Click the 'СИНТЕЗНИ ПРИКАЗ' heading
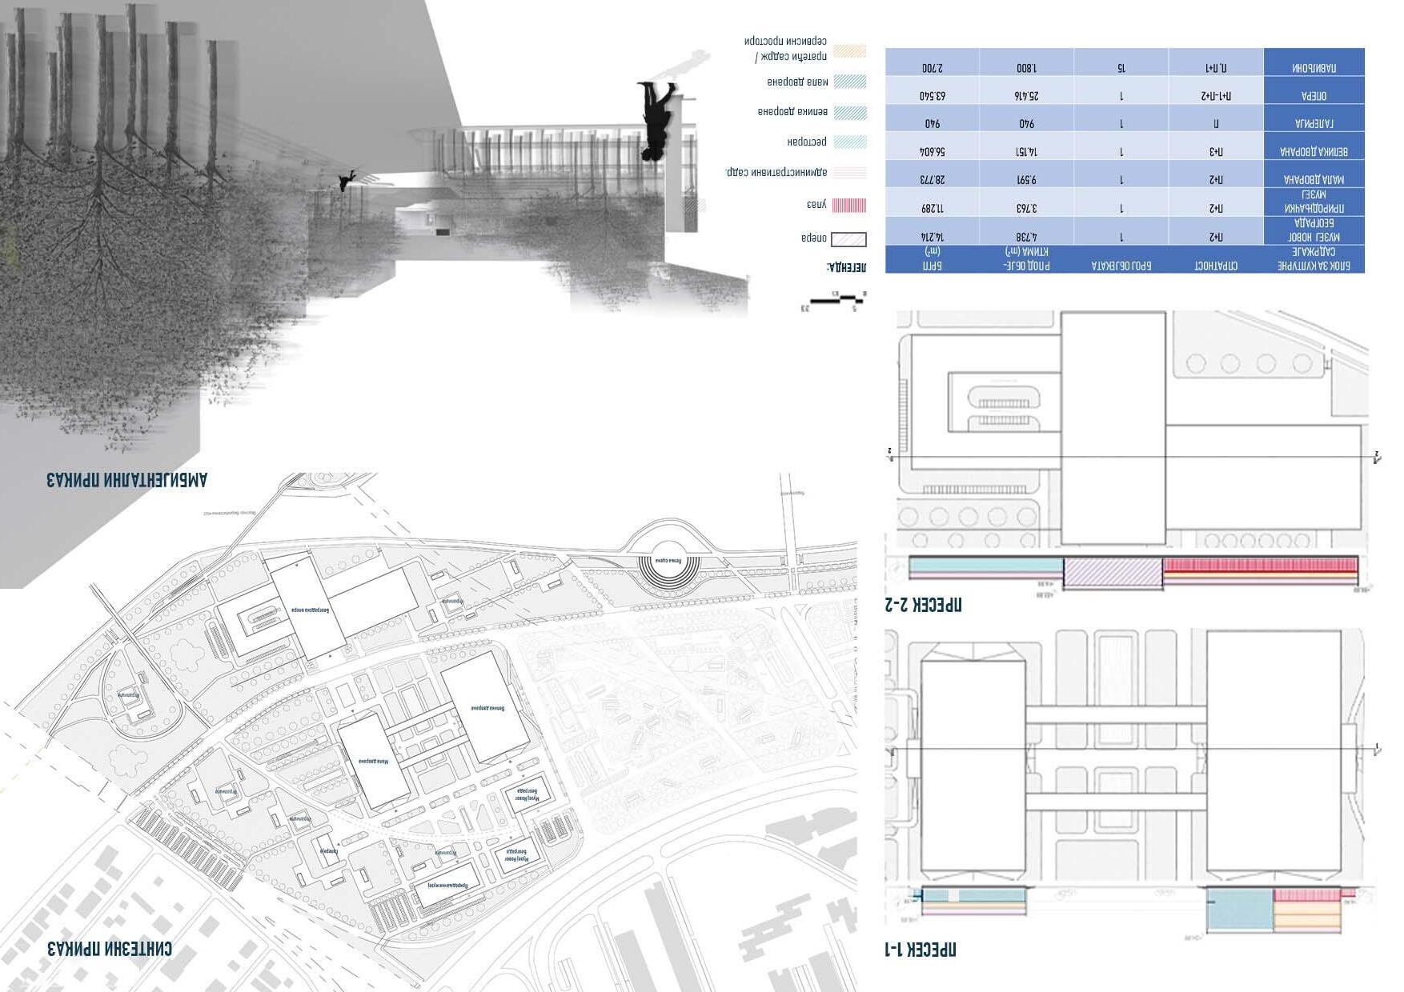 pyautogui.click(x=109, y=950)
